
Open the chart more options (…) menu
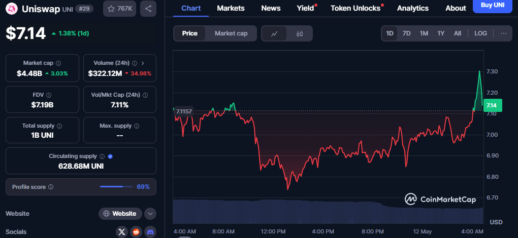coord(504,33)
